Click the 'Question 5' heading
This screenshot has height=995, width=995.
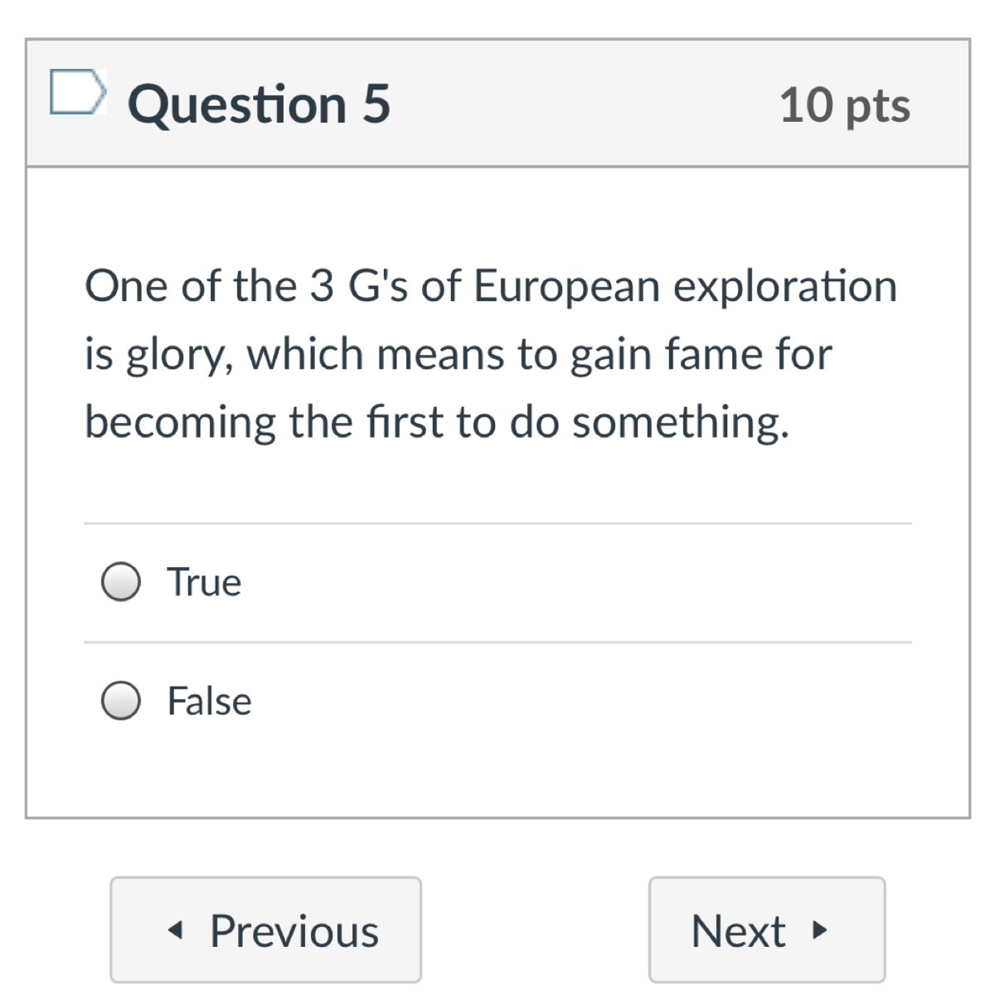258,104
